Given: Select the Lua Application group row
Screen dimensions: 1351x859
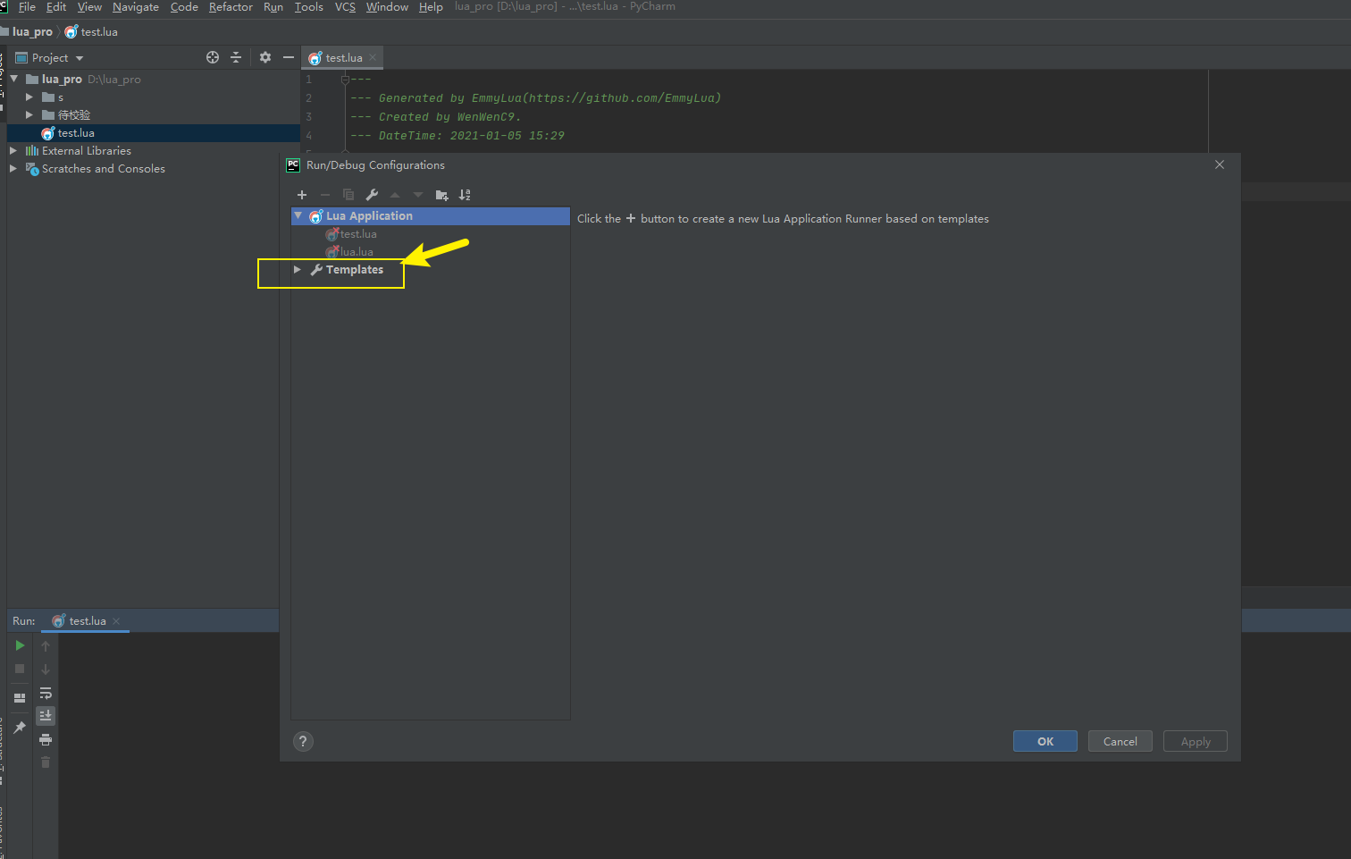Looking at the screenshot, I should pyautogui.click(x=431, y=216).
